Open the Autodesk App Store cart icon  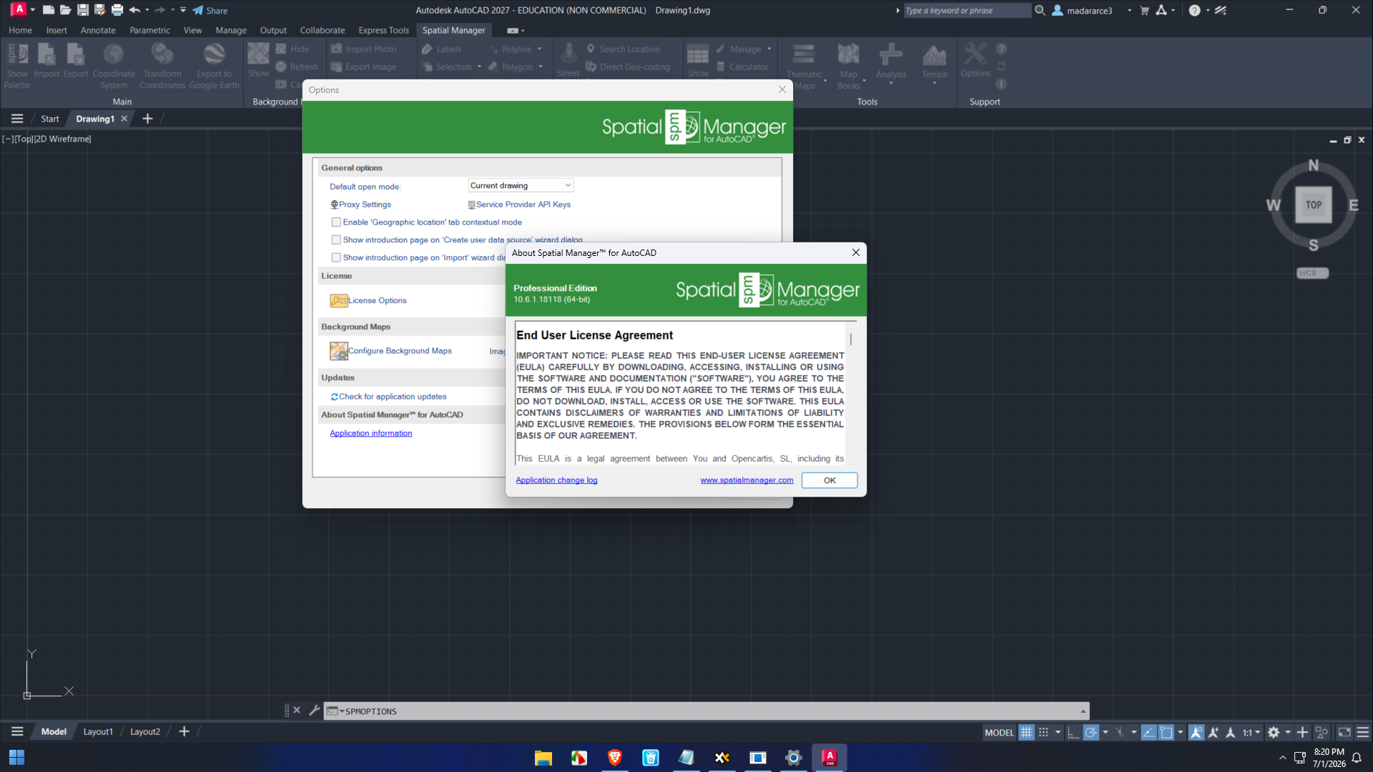tap(1144, 10)
